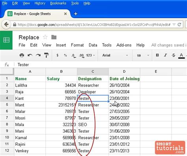
Task: Open the Sheets View menu
Action: 47,45
